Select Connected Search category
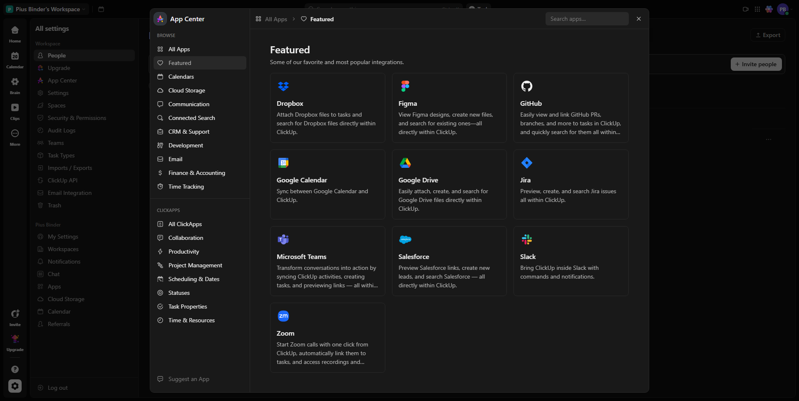Viewport: 799px width, 401px height. tap(200, 118)
